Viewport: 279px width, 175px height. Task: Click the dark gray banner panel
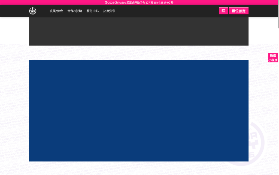pos(139,31)
